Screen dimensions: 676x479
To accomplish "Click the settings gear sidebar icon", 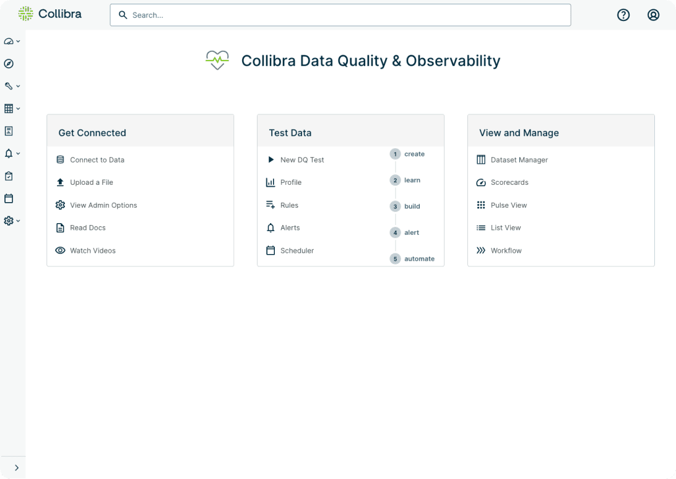I will pyautogui.click(x=9, y=221).
